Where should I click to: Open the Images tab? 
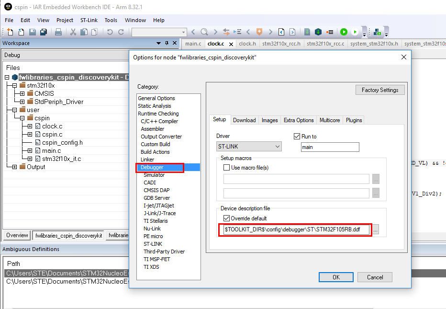coord(269,120)
